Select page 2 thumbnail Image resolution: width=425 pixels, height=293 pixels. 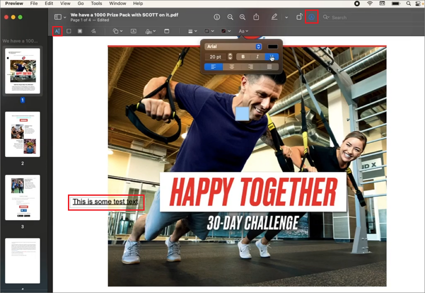coord(22,134)
